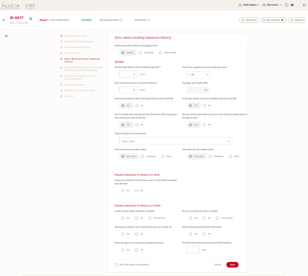Select the Never smoker radio option
The height and width of the screenshot is (276, 308).
click(161, 53)
